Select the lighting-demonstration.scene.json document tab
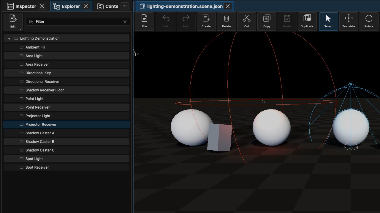Screen dimensions: 380x213 click(184, 6)
